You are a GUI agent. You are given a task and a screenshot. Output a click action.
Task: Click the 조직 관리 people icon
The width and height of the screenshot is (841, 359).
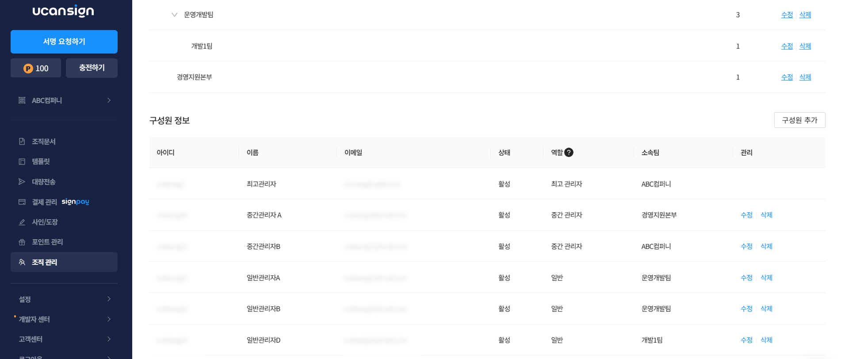pos(22,262)
